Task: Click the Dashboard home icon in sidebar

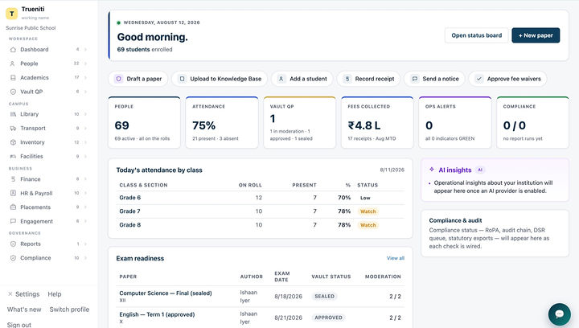Action: [x=13, y=49]
